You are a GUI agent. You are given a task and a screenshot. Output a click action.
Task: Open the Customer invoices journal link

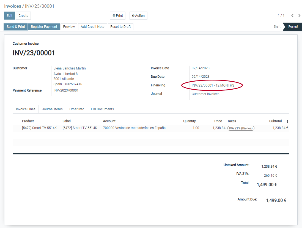[205, 94]
